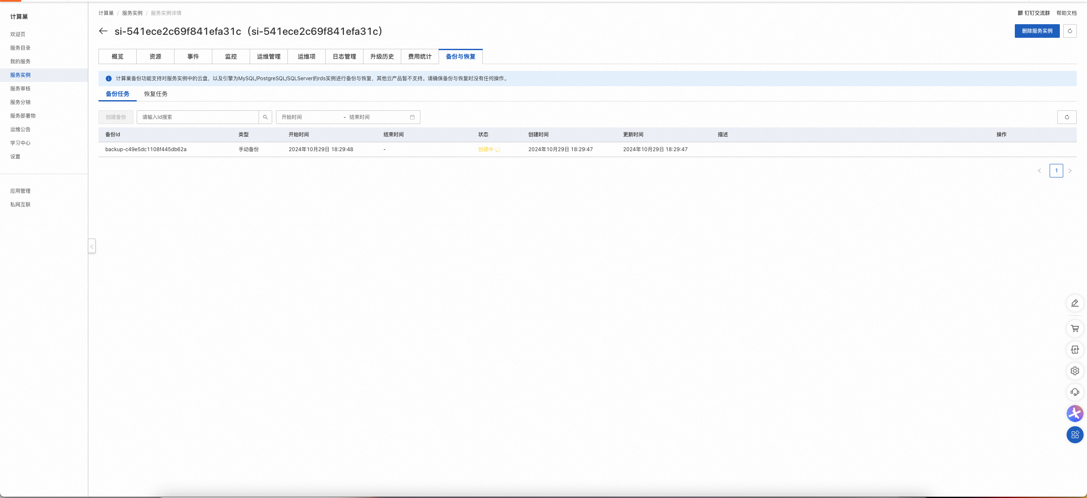Open the blue apps grid floating button

(1075, 435)
